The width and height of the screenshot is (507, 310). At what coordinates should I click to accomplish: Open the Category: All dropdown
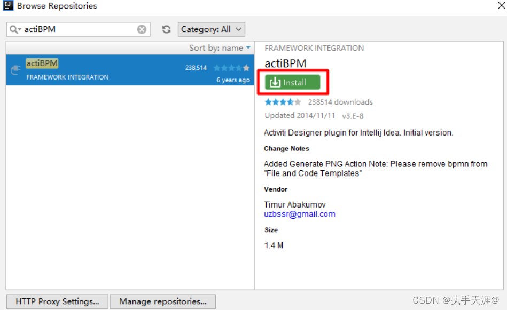pyautogui.click(x=212, y=29)
